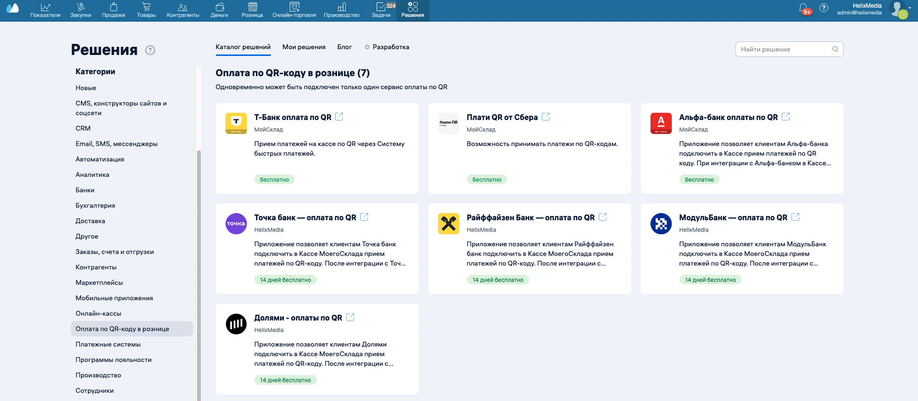Select Мобильные приложения category

(114, 298)
